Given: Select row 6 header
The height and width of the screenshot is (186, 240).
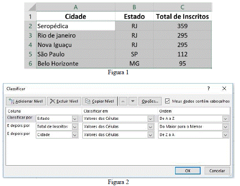Looking at the screenshot, I should (x=30, y=63).
